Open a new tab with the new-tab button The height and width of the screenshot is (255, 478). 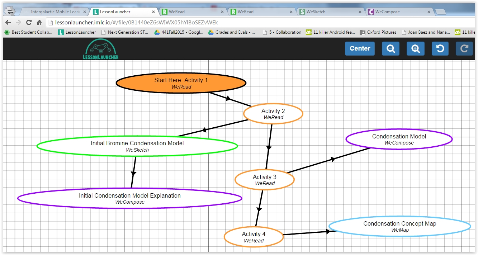(441, 12)
